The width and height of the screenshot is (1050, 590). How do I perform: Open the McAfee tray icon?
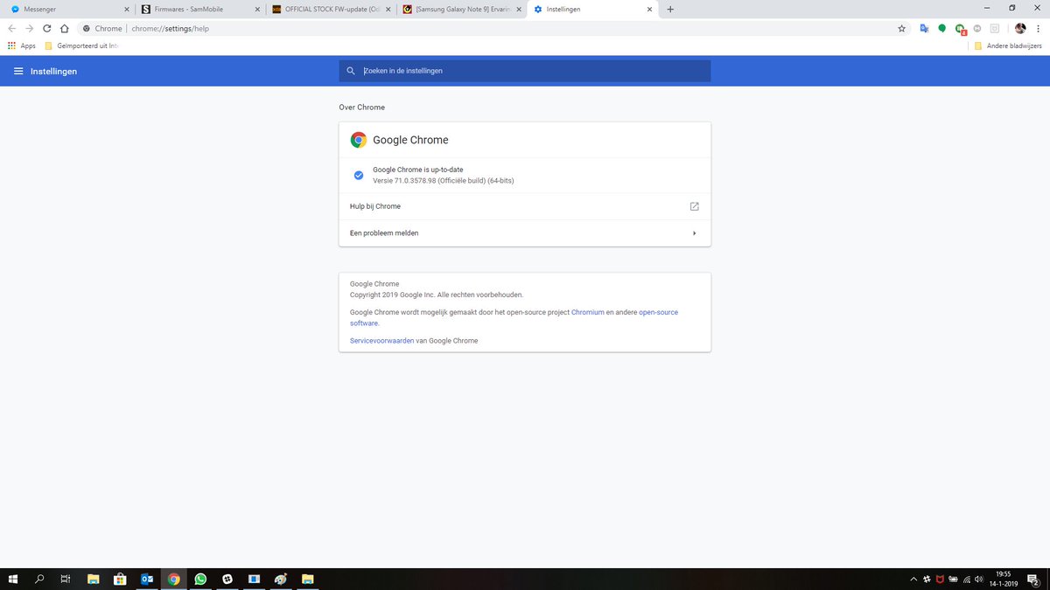pyautogui.click(x=940, y=579)
